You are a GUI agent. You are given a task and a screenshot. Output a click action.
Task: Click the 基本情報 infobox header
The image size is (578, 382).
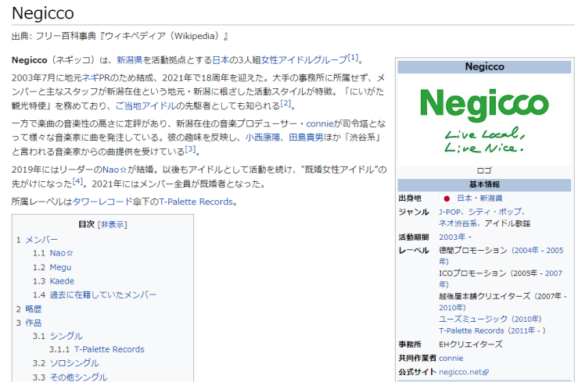484,184
